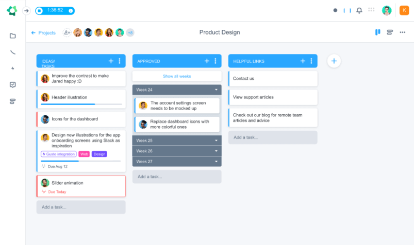Add a task to Ideas/Tasks column with plus
414x245 pixels.
pos(111,61)
